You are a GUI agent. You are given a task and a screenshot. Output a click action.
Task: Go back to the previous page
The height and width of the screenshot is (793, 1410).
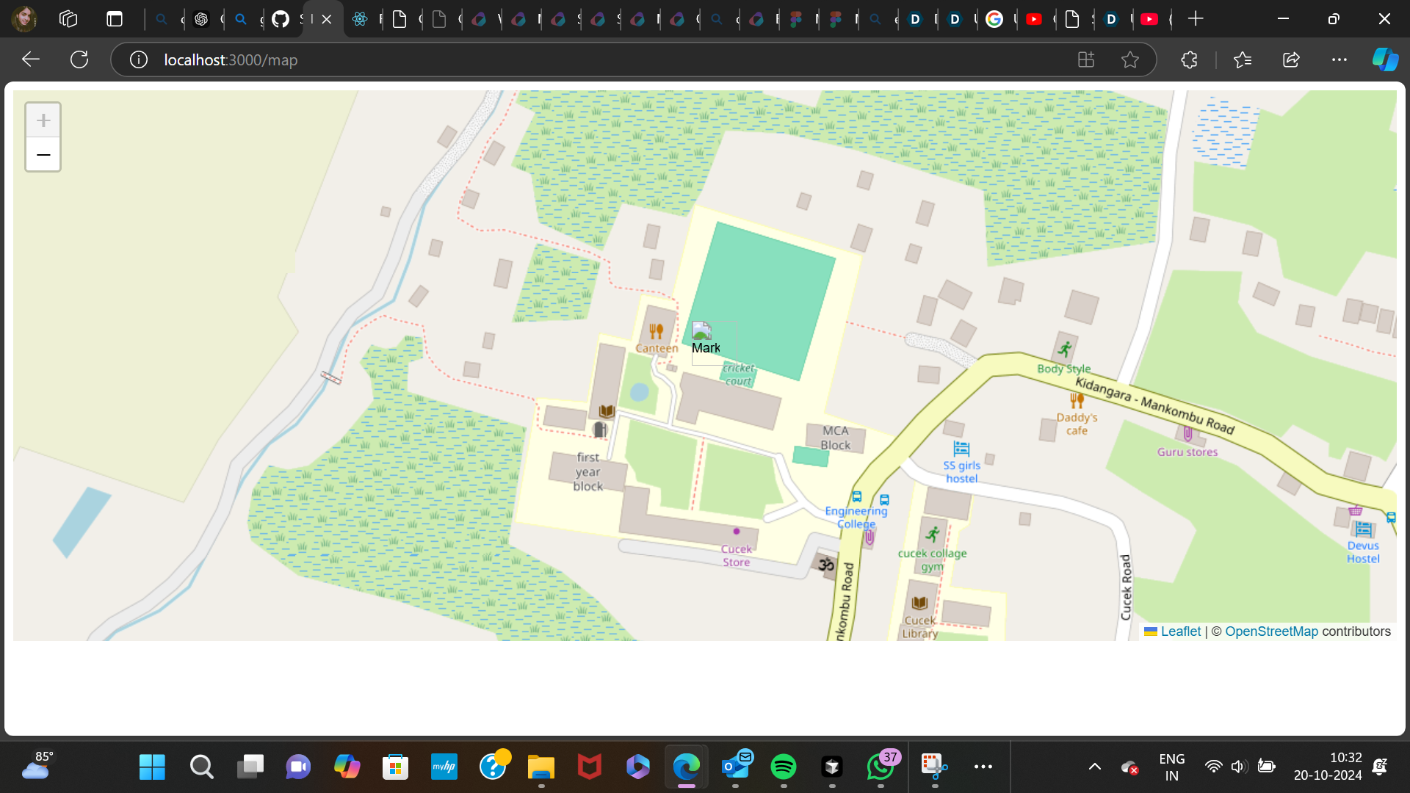[31, 59]
